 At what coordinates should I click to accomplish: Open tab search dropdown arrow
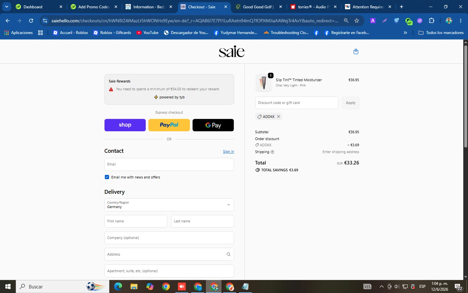(x=7, y=7)
